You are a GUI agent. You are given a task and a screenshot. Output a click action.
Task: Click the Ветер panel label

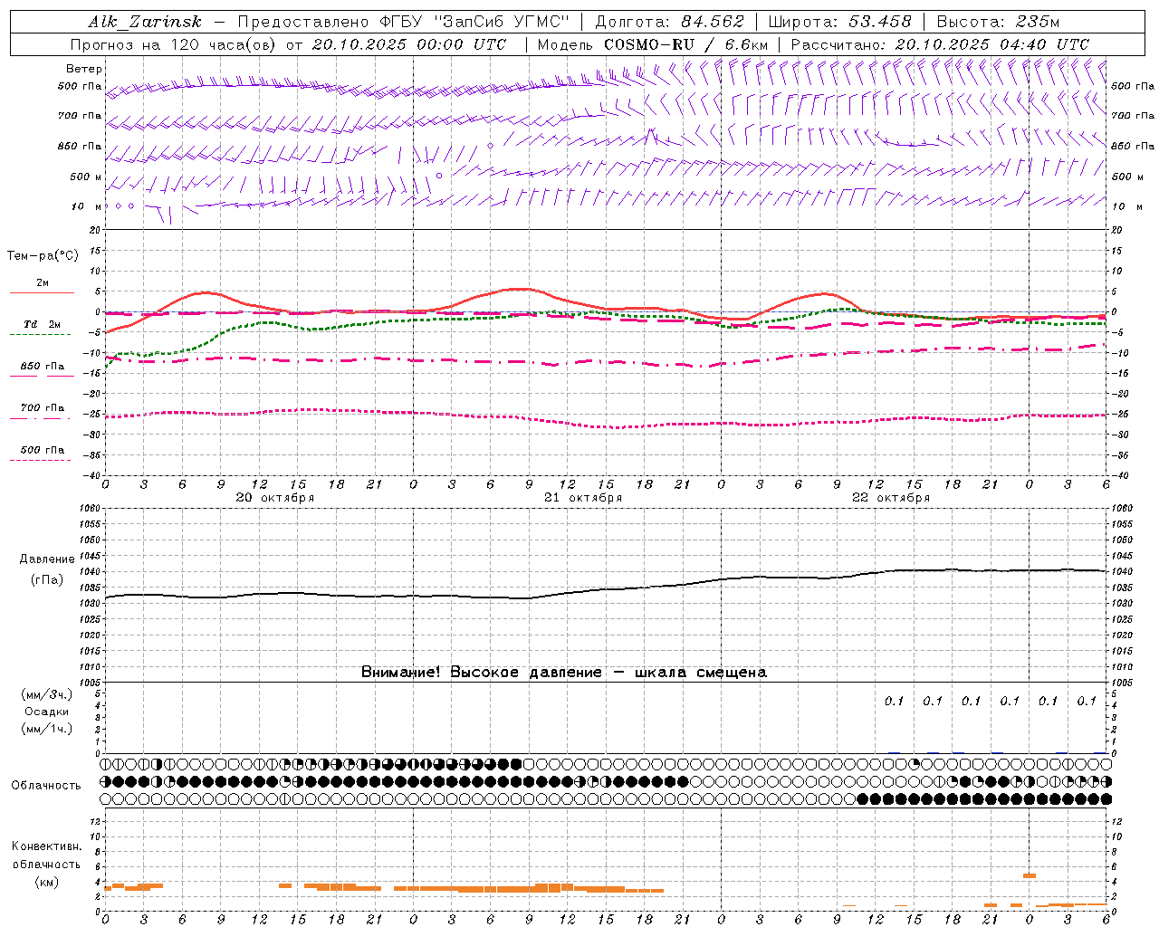point(84,69)
